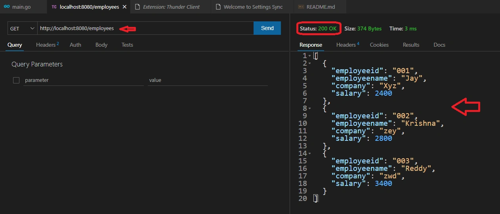Click the employeeid value "003"
Screen dimensions: 500x214
pos(403,161)
